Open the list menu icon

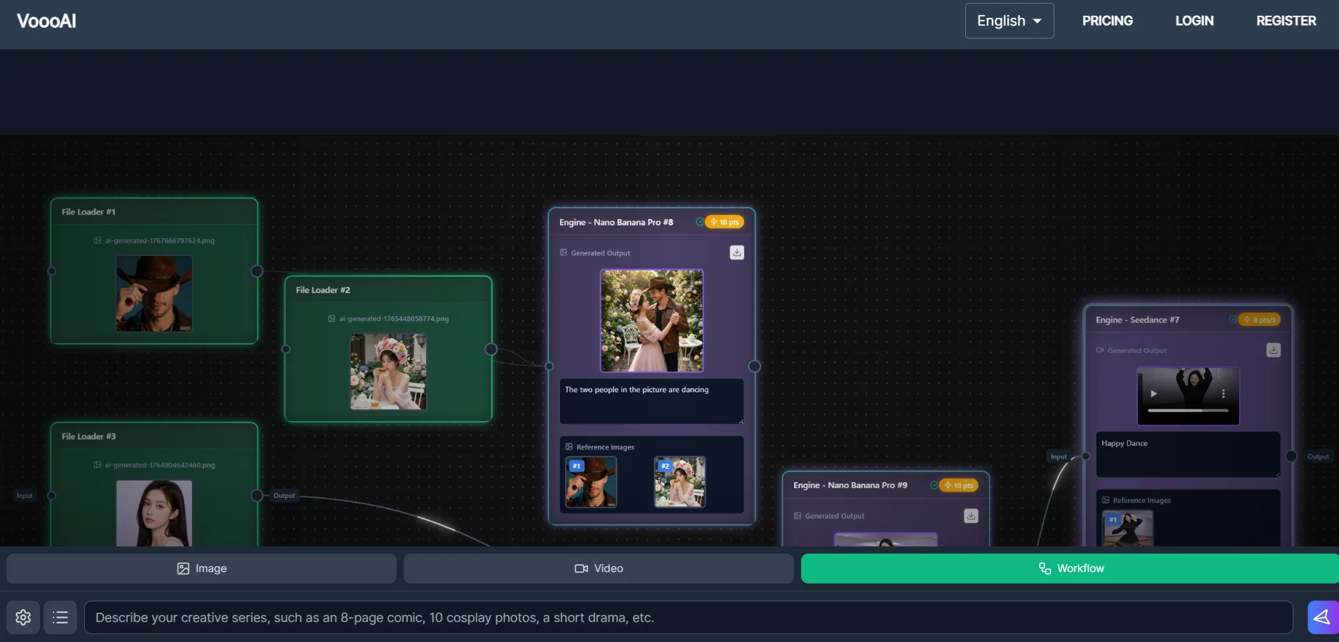[61, 617]
